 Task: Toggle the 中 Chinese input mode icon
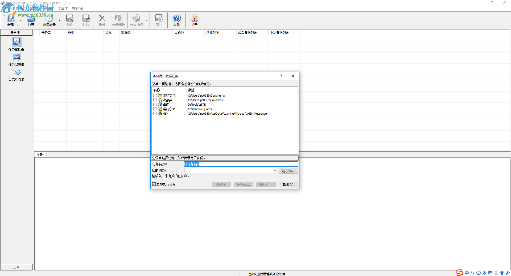click(x=467, y=273)
